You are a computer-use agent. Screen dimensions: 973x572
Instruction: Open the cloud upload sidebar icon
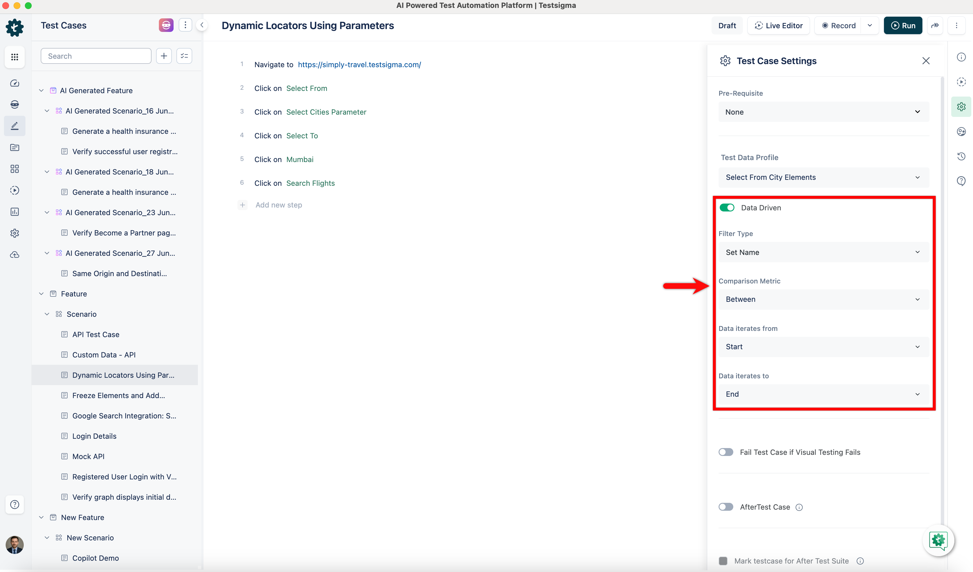(x=14, y=255)
